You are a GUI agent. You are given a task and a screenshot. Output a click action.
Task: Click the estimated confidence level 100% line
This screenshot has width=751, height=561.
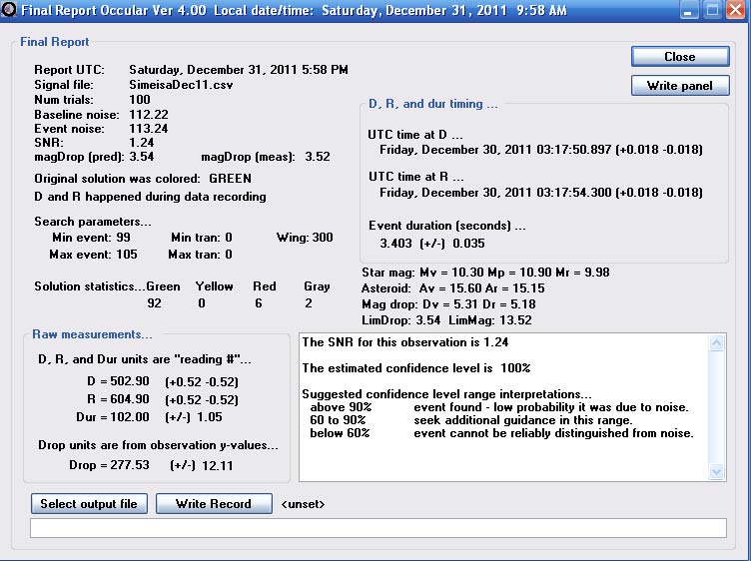[416, 368]
